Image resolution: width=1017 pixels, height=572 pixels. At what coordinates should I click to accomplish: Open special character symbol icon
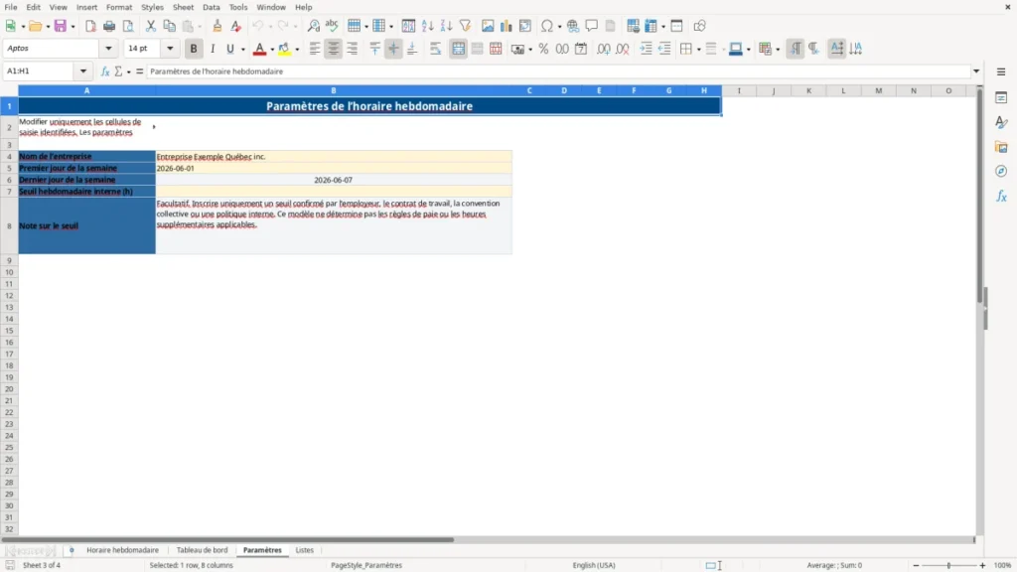pyautogui.click(x=547, y=26)
